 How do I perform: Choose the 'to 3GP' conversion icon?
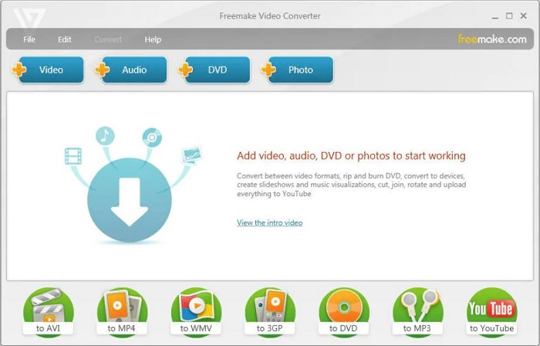point(270,312)
